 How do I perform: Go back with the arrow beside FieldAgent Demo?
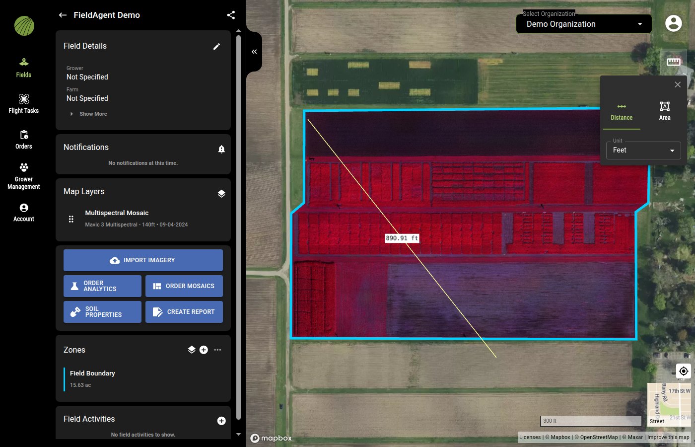click(x=63, y=15)
